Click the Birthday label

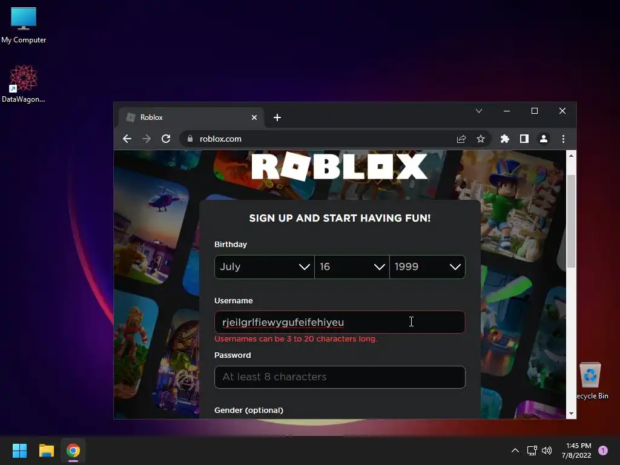tap(231, 245)
